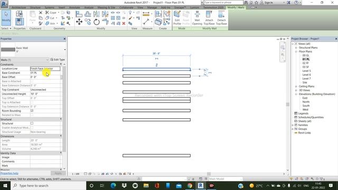Screen dimensions: 338x190
Task: Toggle the Properties palette button
Action: (19, 22)
